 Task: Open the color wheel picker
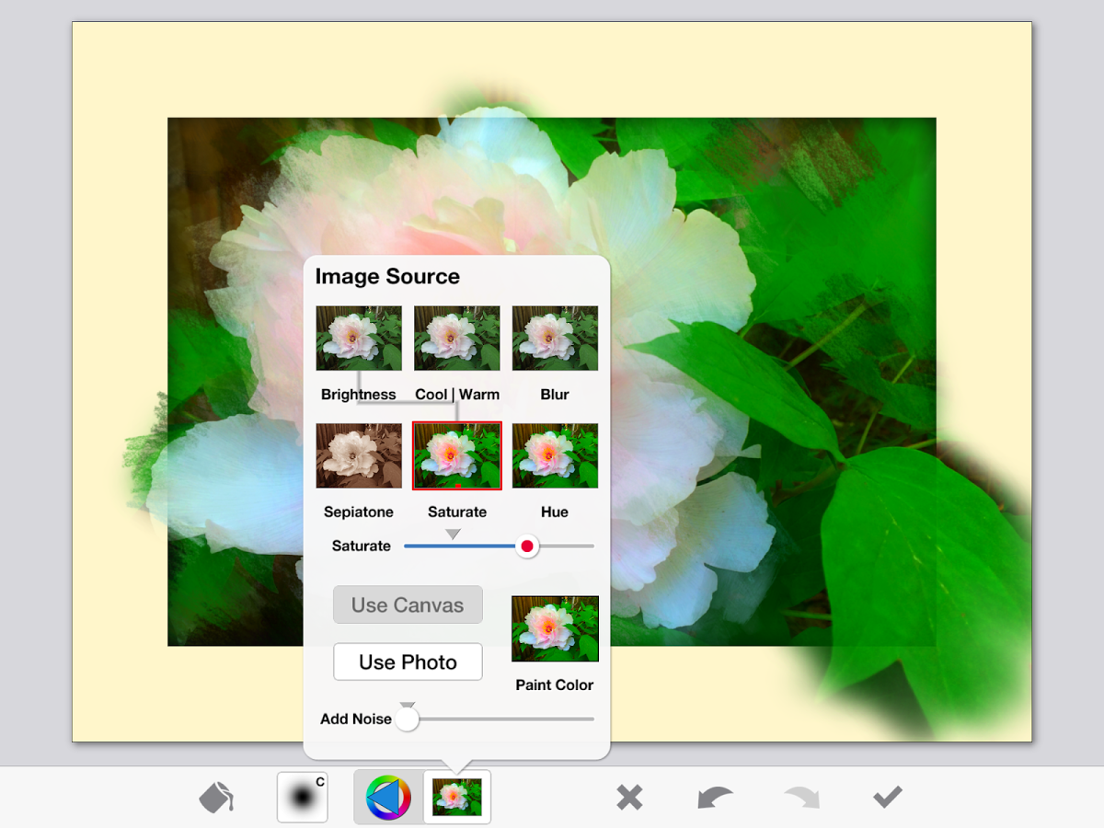(388, 796)
